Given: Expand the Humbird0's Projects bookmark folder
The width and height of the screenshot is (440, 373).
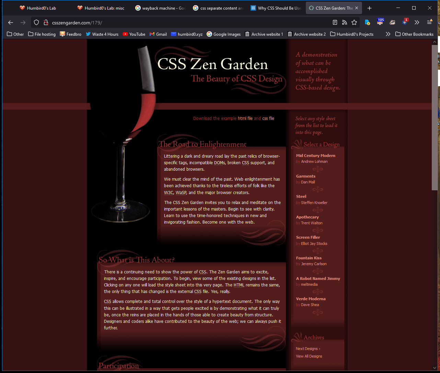Looking at the screenshot, I should click(351, 34).
